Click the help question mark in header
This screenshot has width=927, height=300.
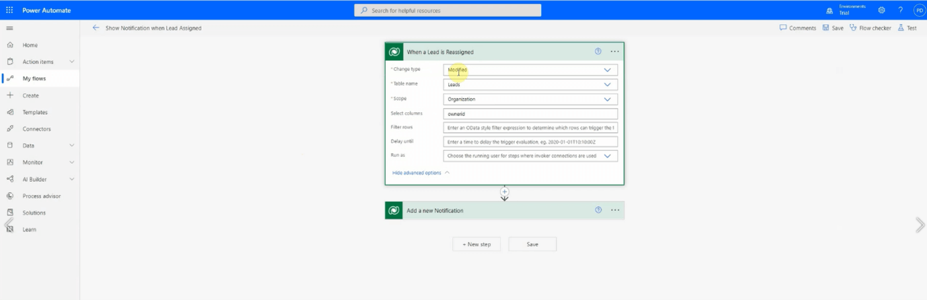point(900,10)
